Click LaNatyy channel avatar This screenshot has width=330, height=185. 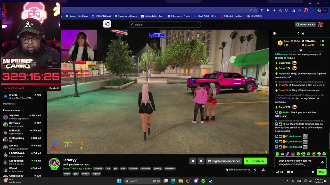(x=54, y=163)
